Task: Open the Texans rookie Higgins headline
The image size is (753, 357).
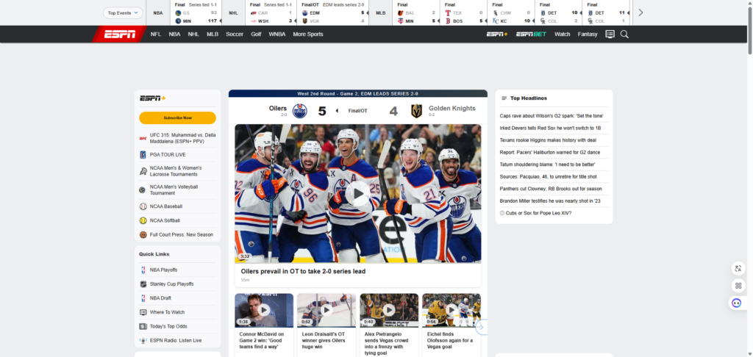Action: coord(548,140)
